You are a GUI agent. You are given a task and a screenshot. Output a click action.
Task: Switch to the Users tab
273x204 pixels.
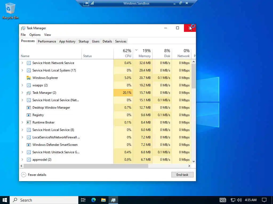click(96, 41)
